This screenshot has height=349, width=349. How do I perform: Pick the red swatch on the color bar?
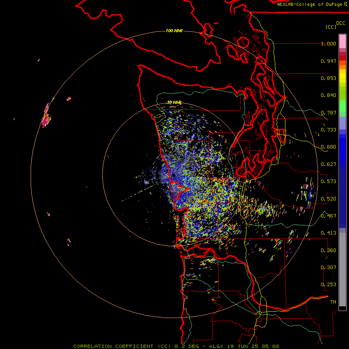pyautogui.click(x=342, y=58)
